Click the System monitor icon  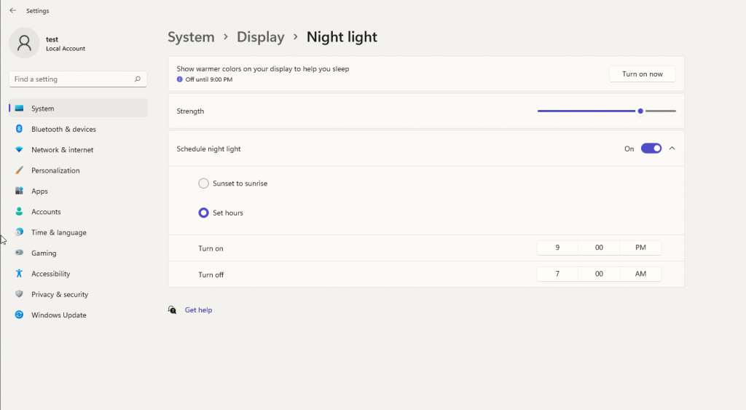pyautogui.click(x=19, y=108)
